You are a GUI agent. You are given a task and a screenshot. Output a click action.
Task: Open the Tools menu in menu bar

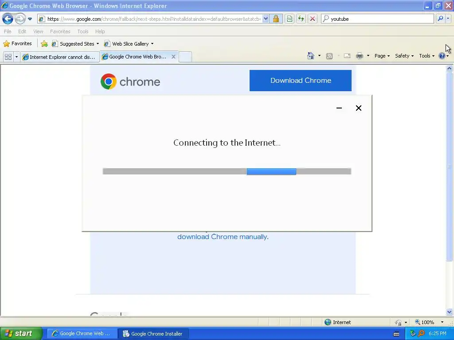[x=82, y=31]
